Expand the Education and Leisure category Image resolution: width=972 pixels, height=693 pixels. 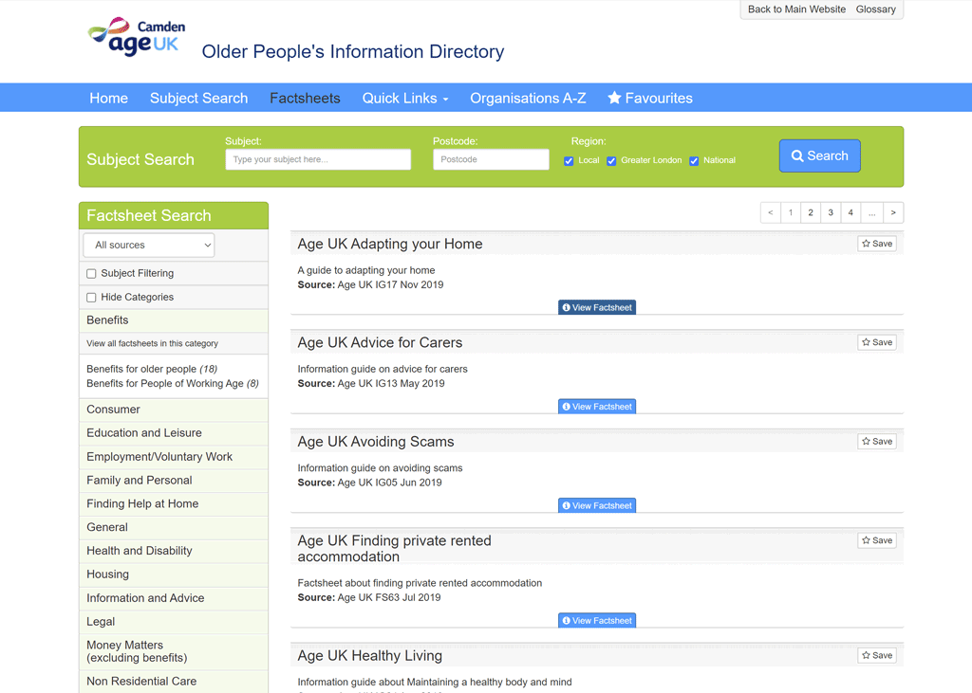click(174, 433)
